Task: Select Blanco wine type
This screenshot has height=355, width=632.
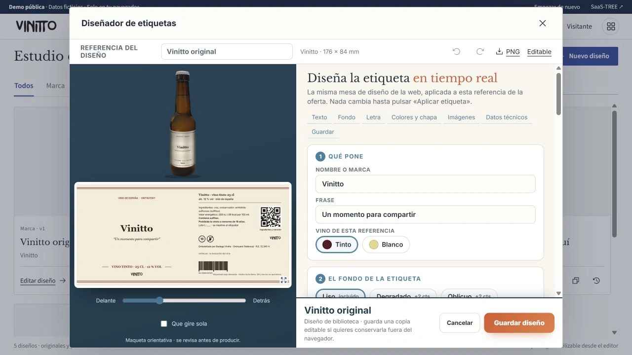Action: pyautogui.click(x=386, y=245)
